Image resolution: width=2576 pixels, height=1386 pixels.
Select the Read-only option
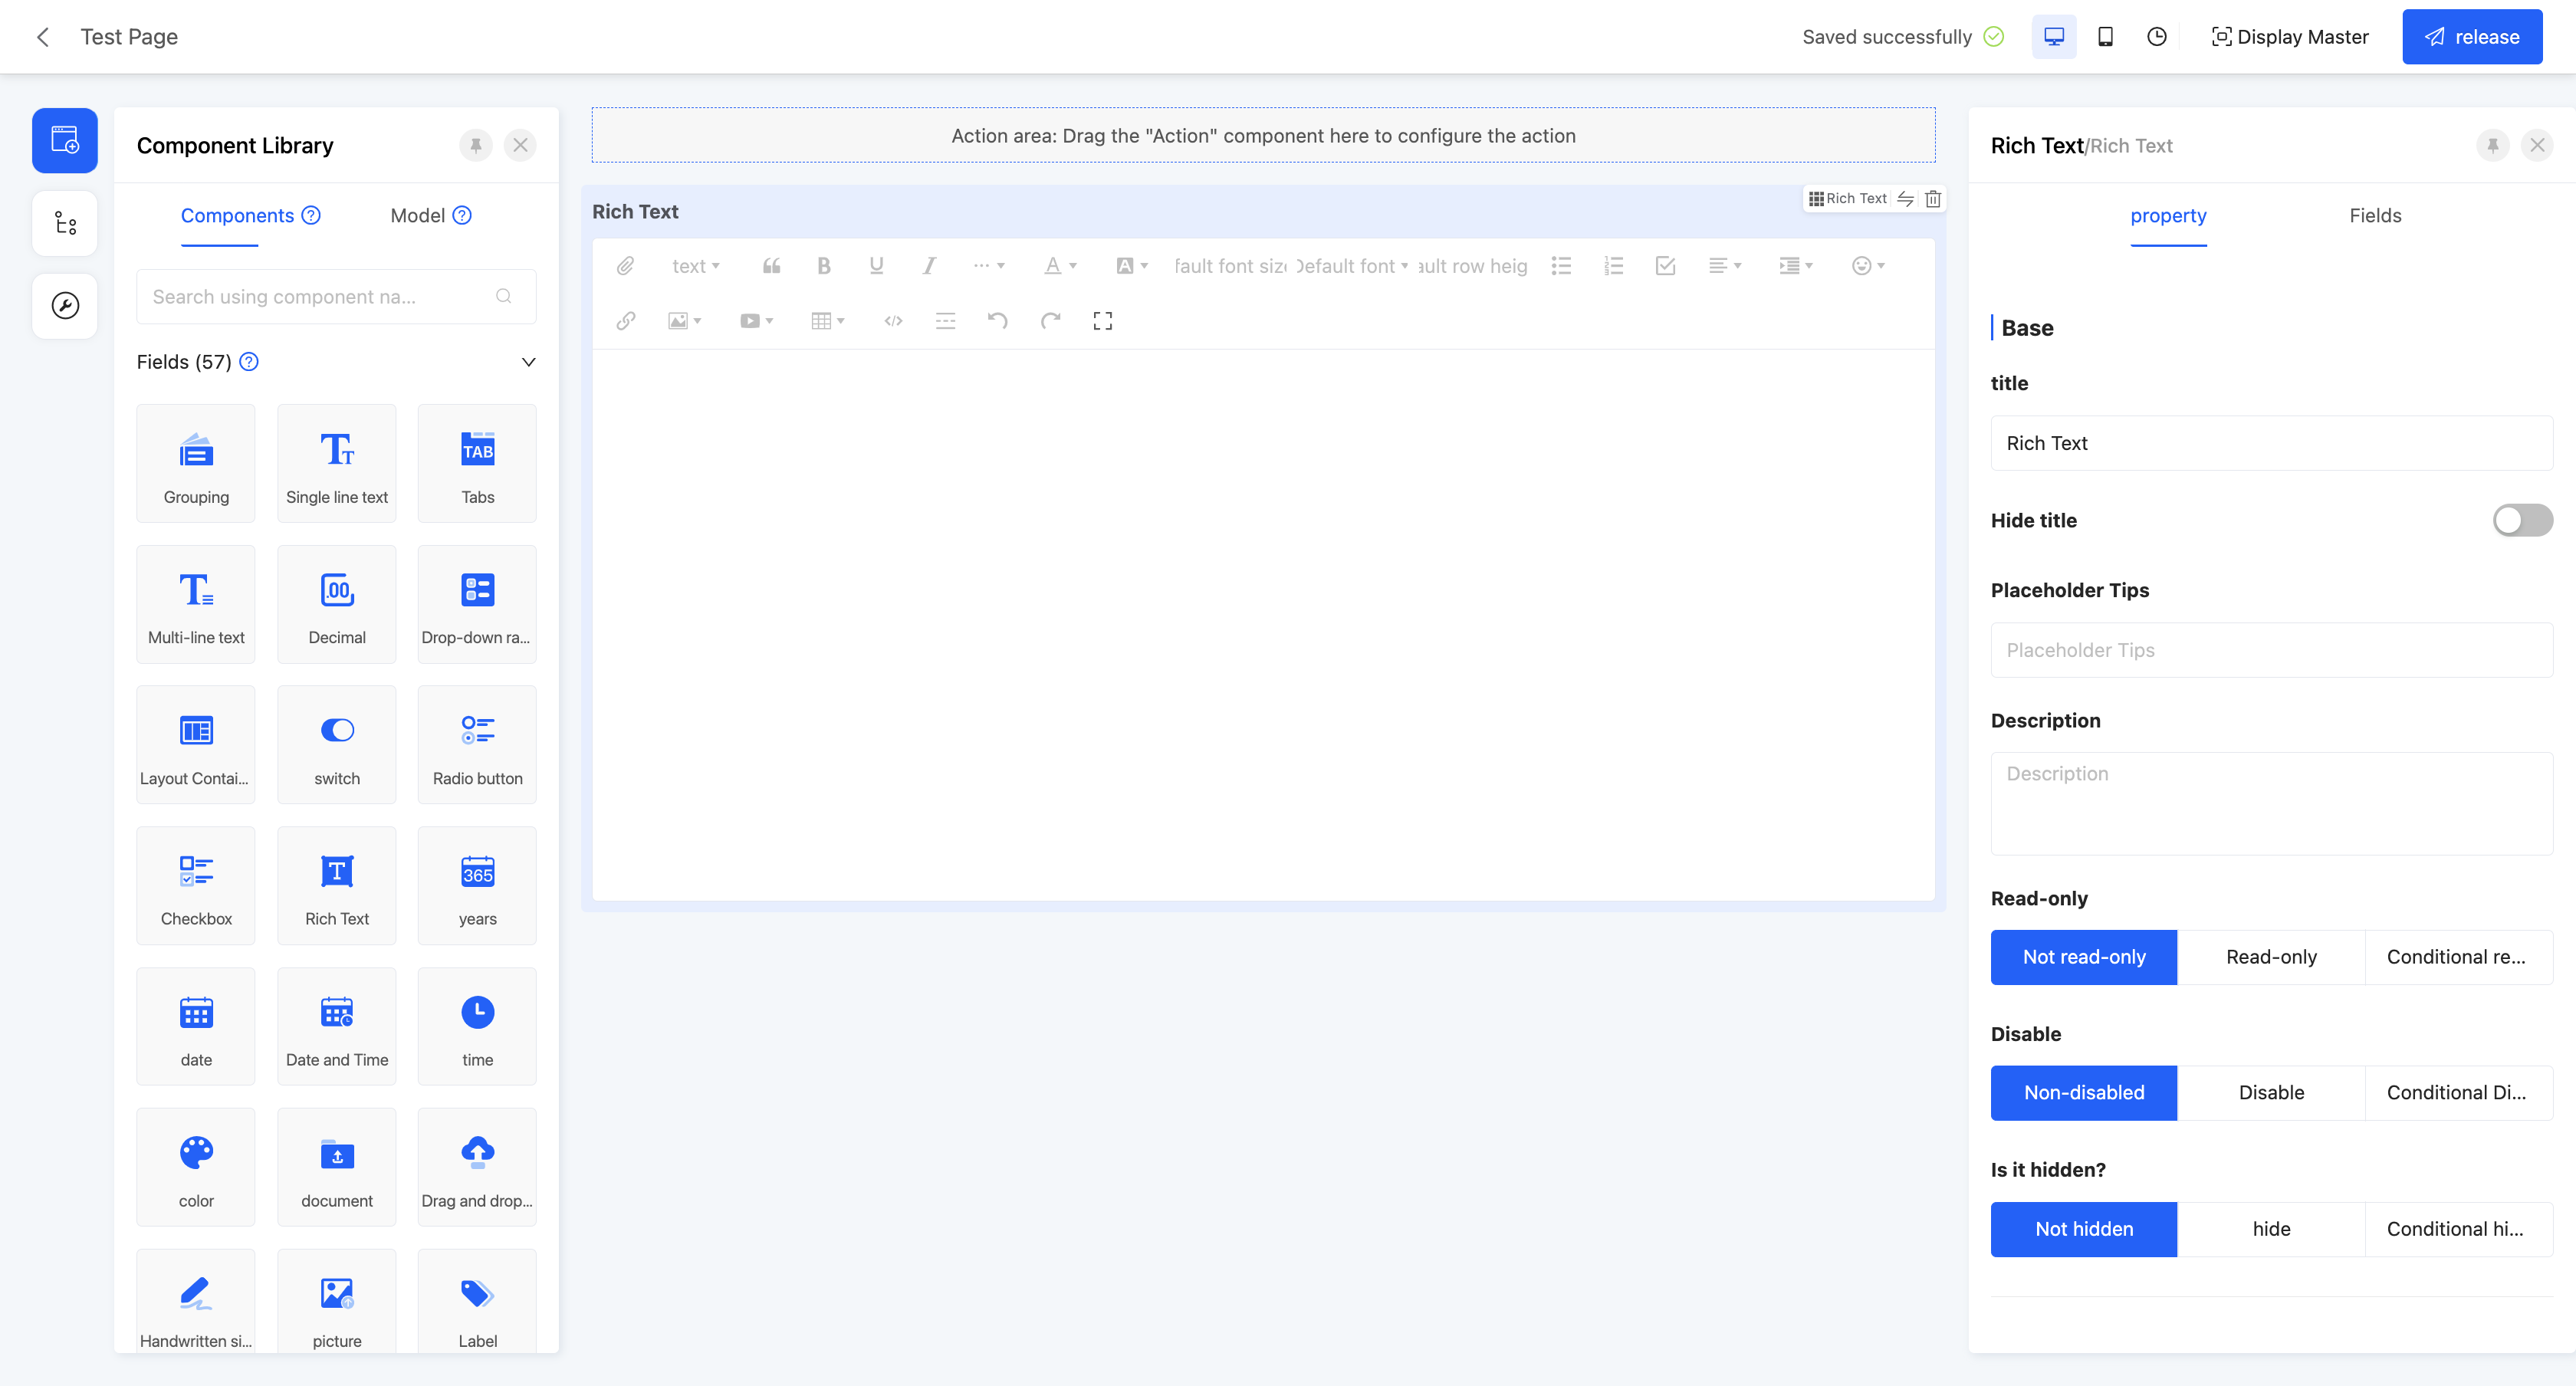[2270, 957]
